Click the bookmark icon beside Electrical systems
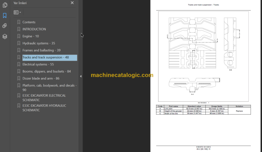This screenshot has height=152, width=262. (19, 64)
